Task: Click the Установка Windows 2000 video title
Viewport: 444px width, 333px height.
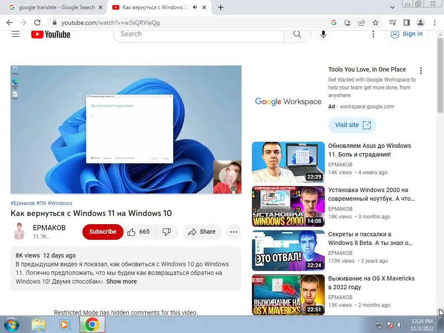Action: 372,194
